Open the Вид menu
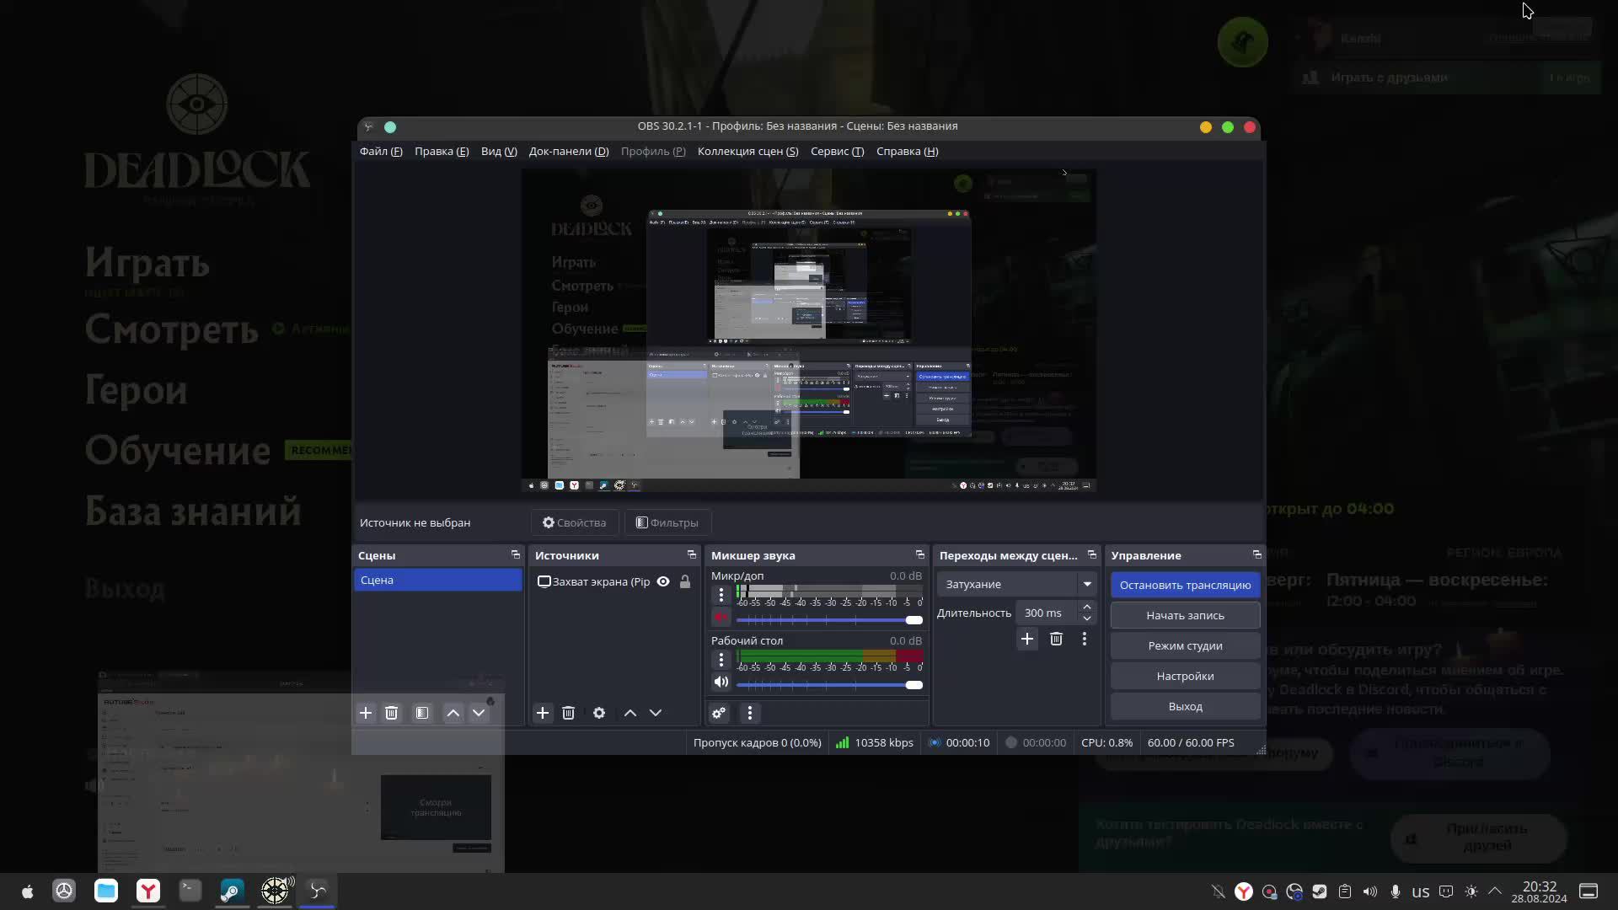Screen dimensions: 1618x910 (x=499, y=151)
